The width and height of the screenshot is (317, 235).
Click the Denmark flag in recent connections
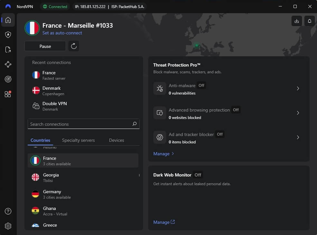[36, 90]
